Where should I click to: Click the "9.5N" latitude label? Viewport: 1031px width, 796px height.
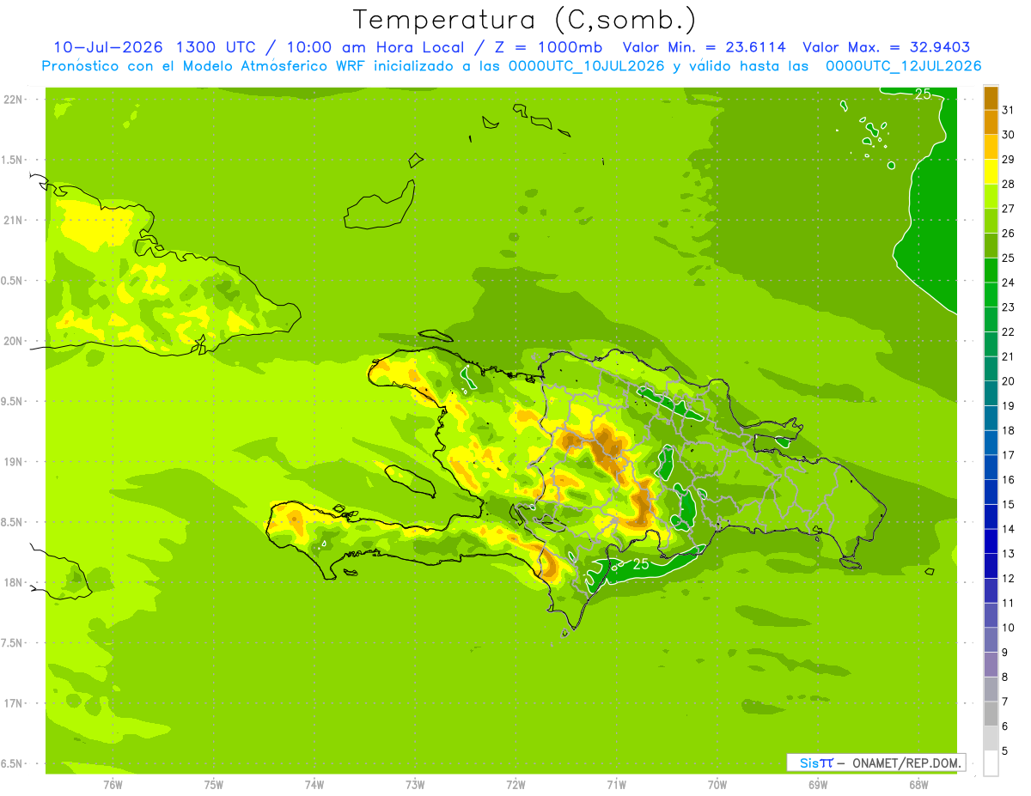pos(13,401)
